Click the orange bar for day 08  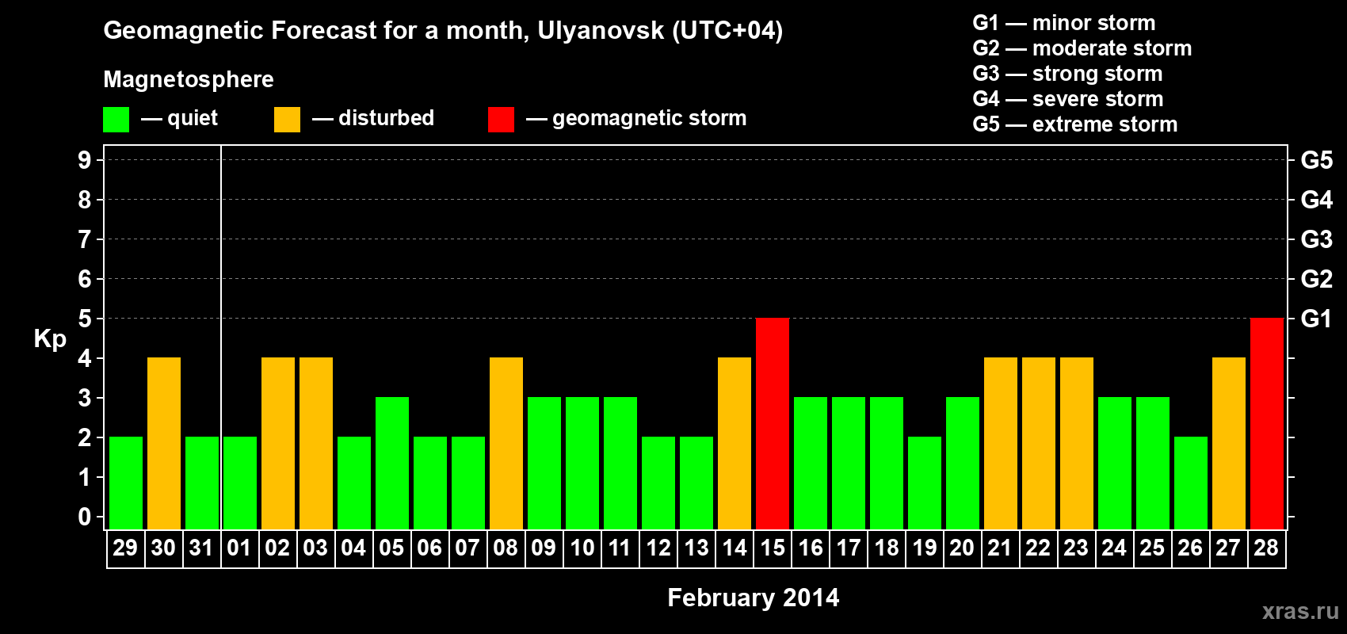[506, 443]
